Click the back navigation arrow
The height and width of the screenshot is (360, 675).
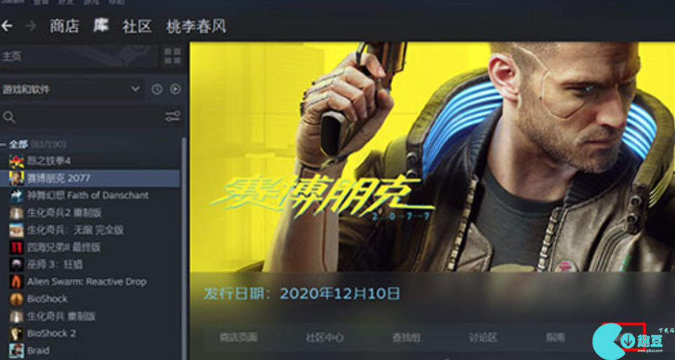[6, 26]
